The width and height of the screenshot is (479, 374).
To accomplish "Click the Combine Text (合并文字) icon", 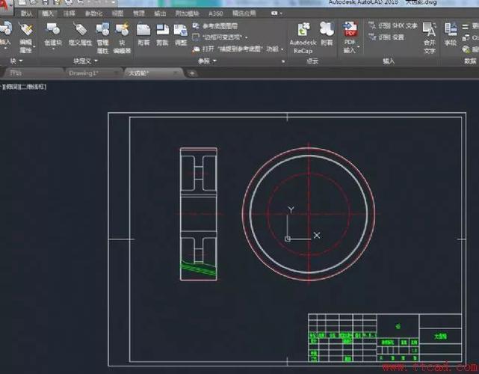I will 429,30.
